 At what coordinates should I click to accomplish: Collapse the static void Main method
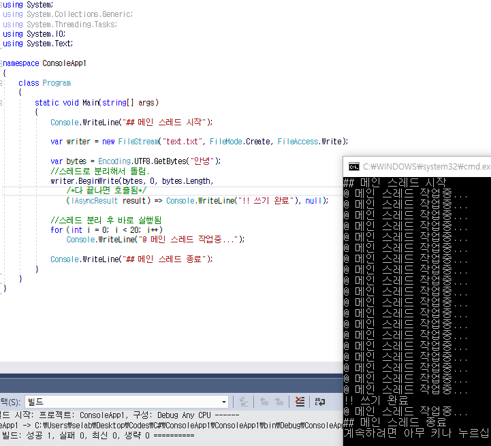(2, 103)
